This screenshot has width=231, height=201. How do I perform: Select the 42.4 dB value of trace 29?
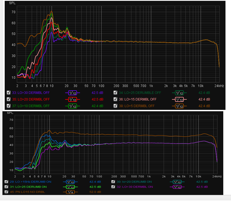click(95, 182)
